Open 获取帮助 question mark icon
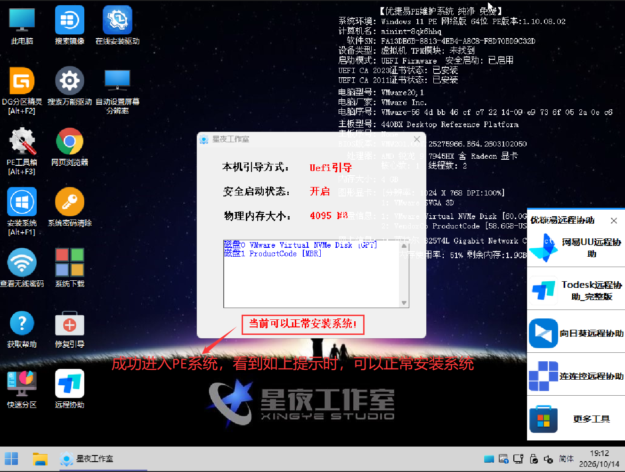625x472 pixels. (22, 329)
